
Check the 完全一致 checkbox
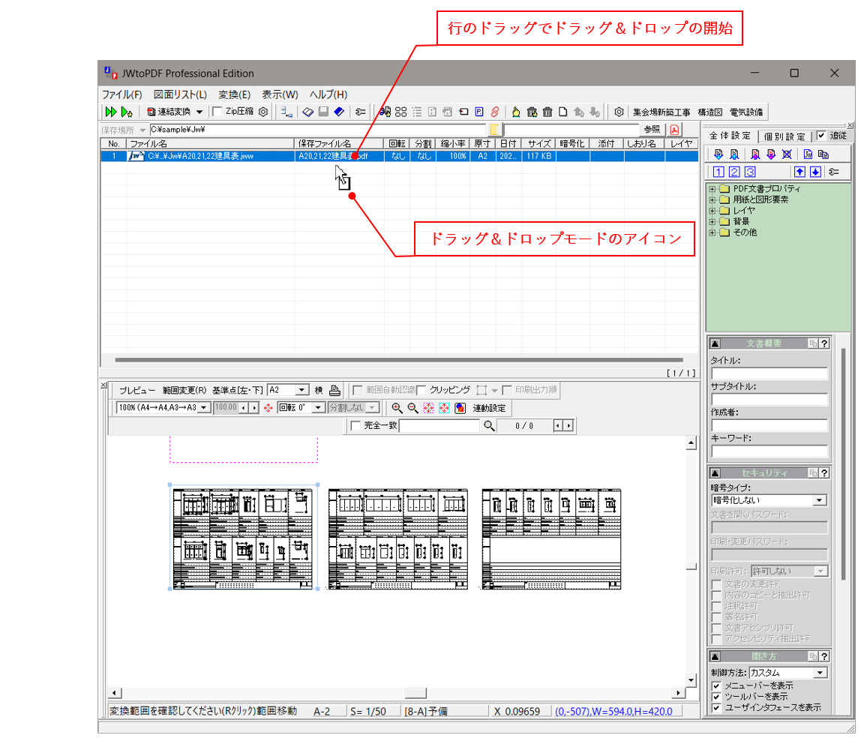pyautogui.click(x=355, y=426)
